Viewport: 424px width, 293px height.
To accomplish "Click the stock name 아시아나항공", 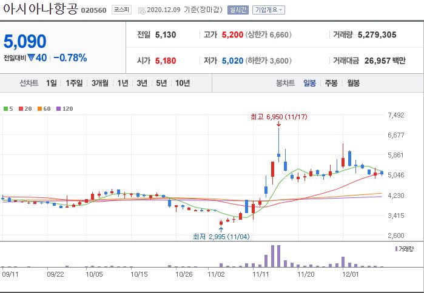I will [41, 8].
